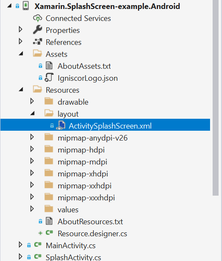The height and width of the screenshot is (261, 222).
Task: Select the mipmap-mdpi label
Action: 82,162
